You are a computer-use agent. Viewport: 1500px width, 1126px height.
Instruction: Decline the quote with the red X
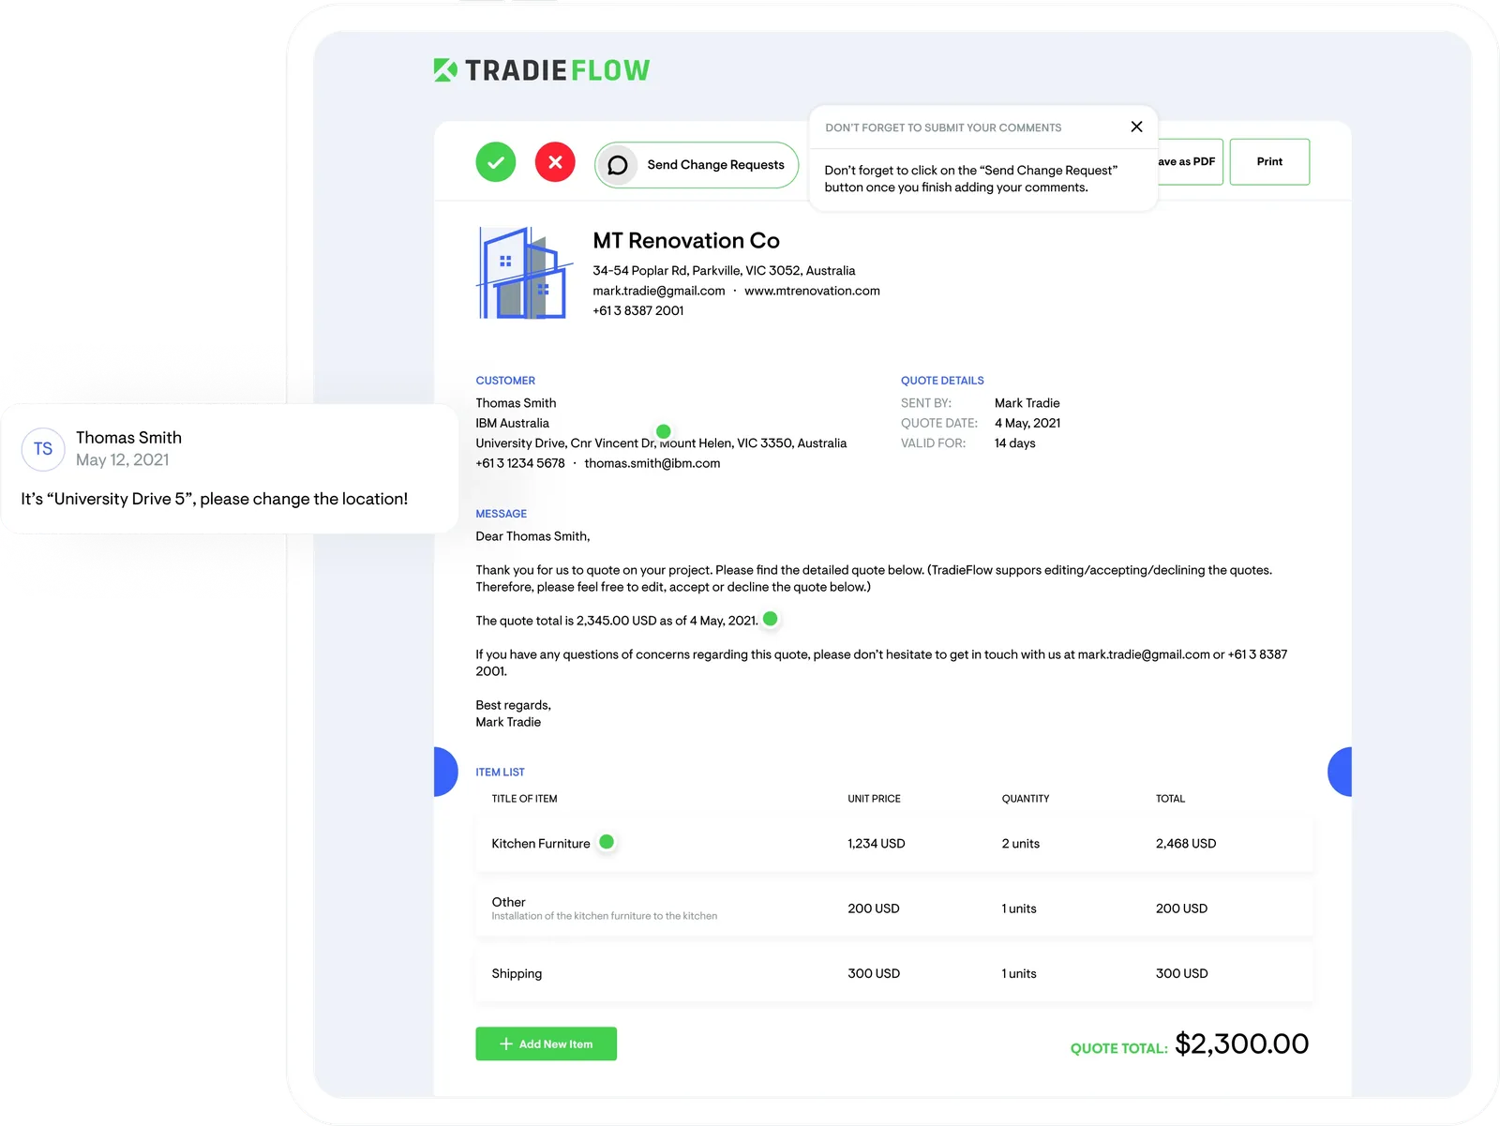[x=555, y=163]
